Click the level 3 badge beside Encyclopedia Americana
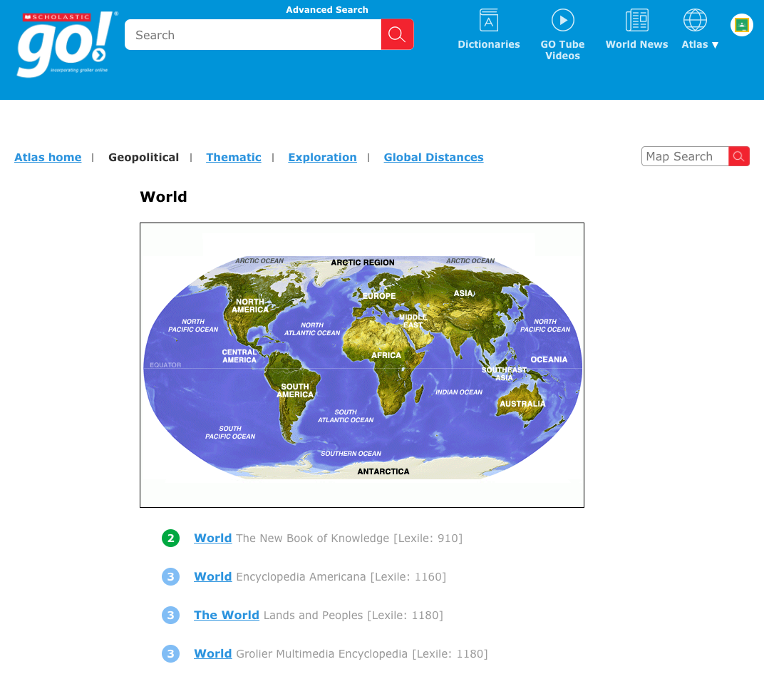The image size is (764, 689). [x=170, y=576]
